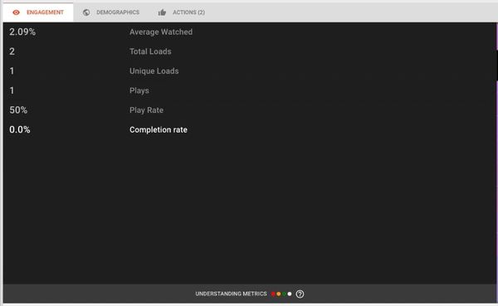Image resolution: width=498 pixels, height=306 pixels.
Task: Click the Total Loads value 2
Action: point(12,51)
